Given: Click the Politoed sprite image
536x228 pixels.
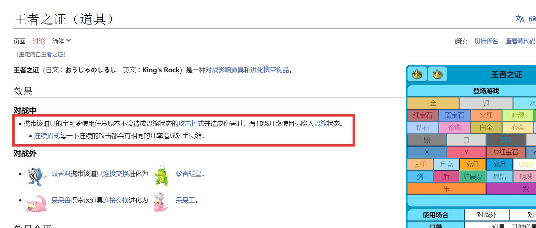Looking at the screenshot, I should (161, 175).
